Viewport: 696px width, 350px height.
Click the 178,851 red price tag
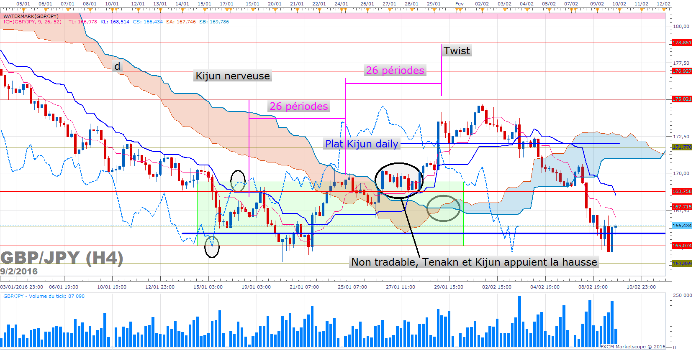click(x=682, y=43)
